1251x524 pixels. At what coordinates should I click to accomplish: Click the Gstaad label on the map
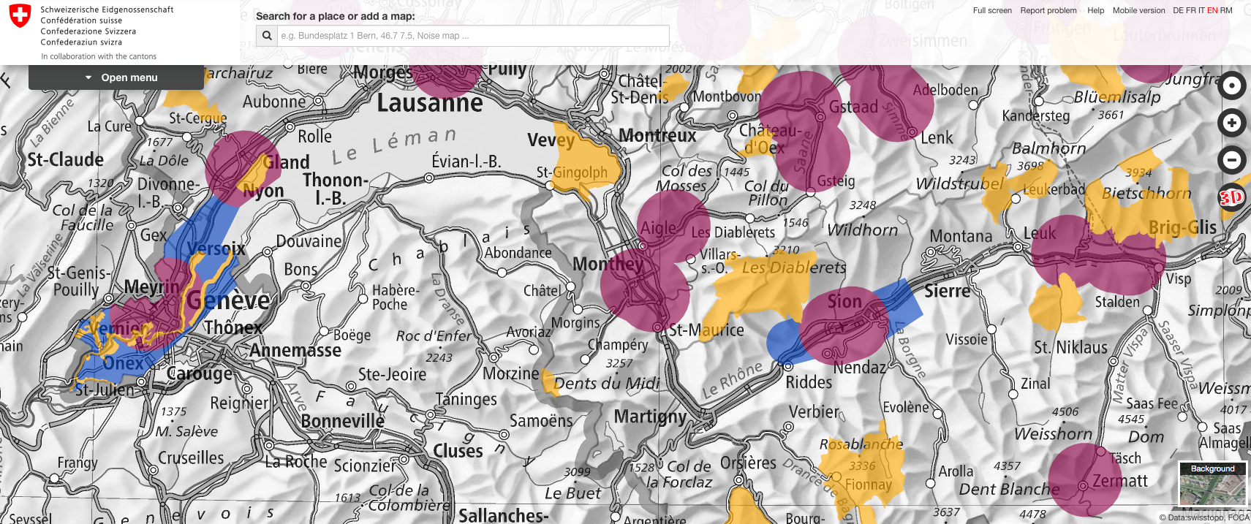click(853, 107)
